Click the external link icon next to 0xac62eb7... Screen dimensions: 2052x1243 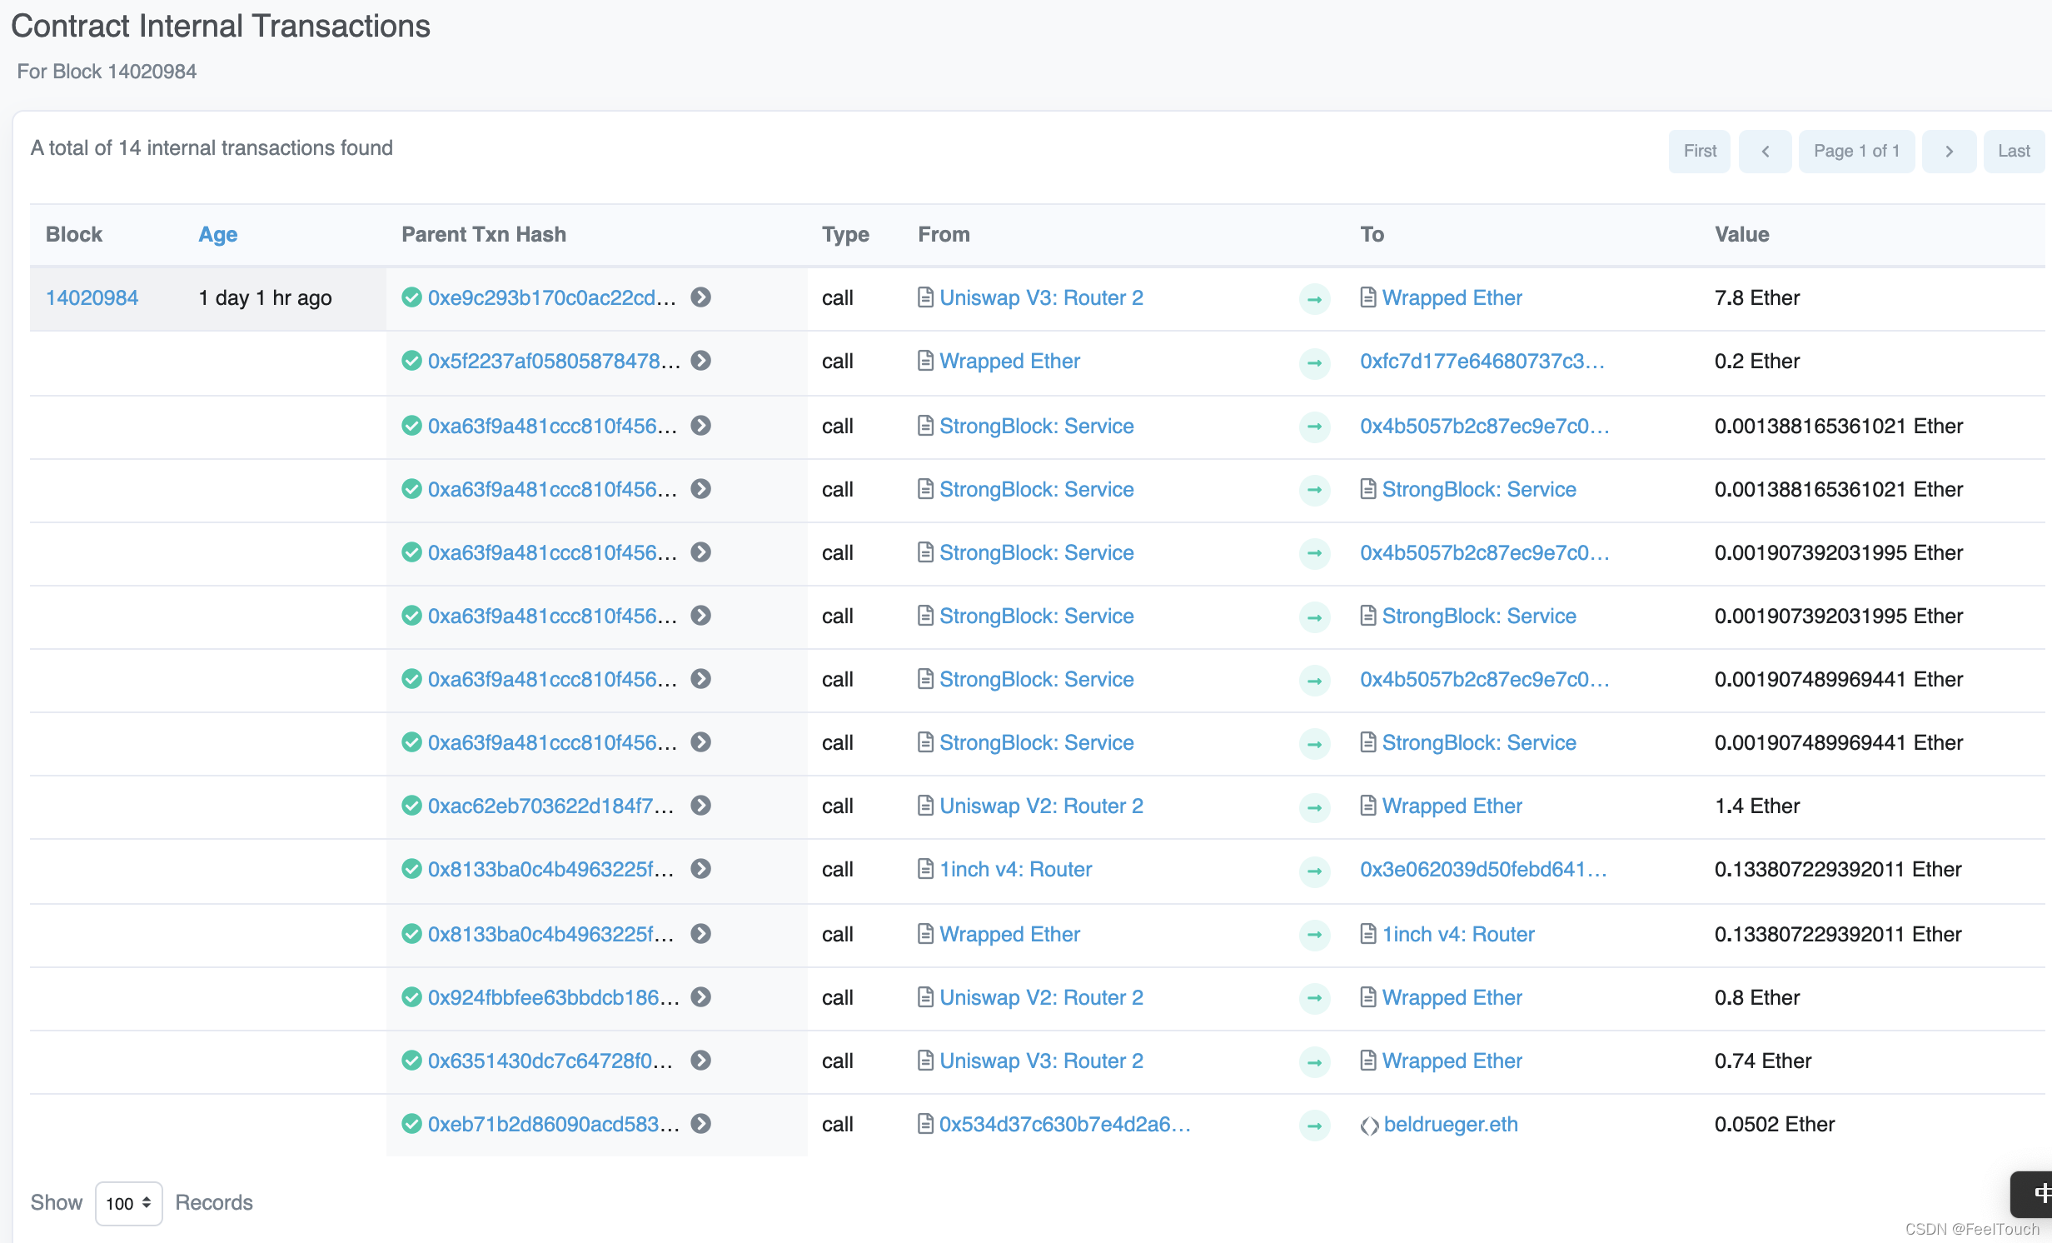[702, 806]
